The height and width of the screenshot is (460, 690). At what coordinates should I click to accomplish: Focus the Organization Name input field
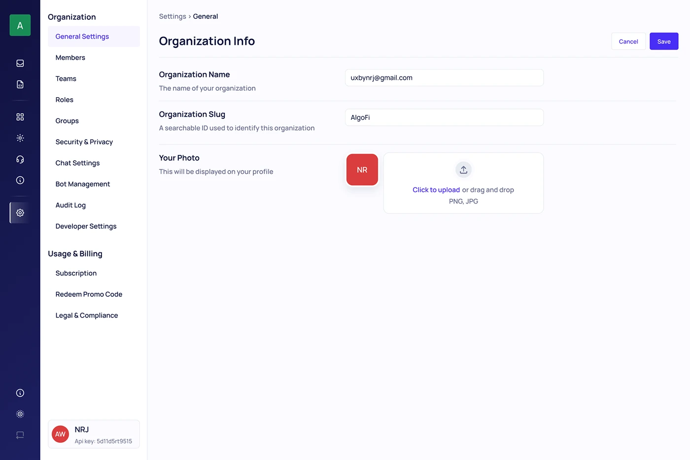pos(444,78)
